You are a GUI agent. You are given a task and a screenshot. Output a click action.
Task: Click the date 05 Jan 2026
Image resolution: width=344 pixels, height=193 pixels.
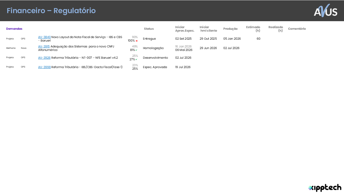(x=232, y=39)
